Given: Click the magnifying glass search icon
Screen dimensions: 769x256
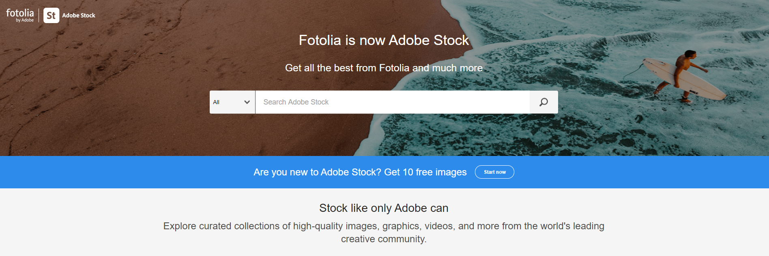Looking at the screenshot, I should [543, 102].
